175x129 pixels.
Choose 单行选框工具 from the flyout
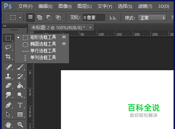point(42,51)
